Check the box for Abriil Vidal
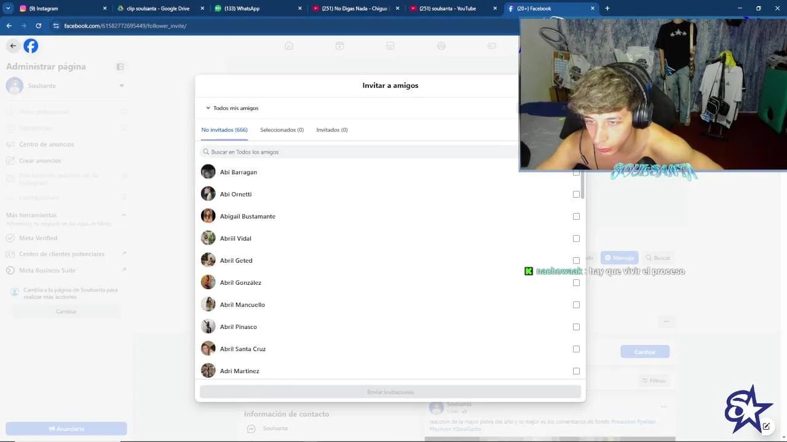This screenshot has width=787, height=442. (x=576, y=239)
